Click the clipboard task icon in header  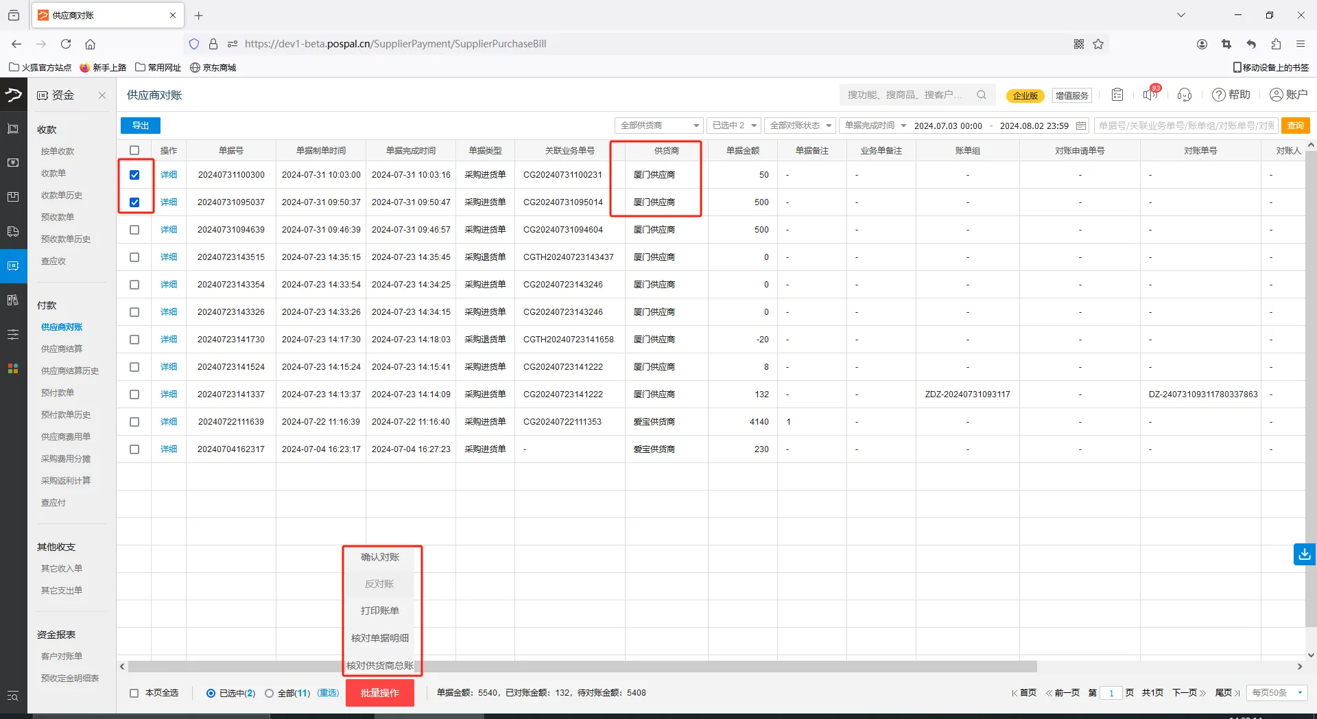1117,95
